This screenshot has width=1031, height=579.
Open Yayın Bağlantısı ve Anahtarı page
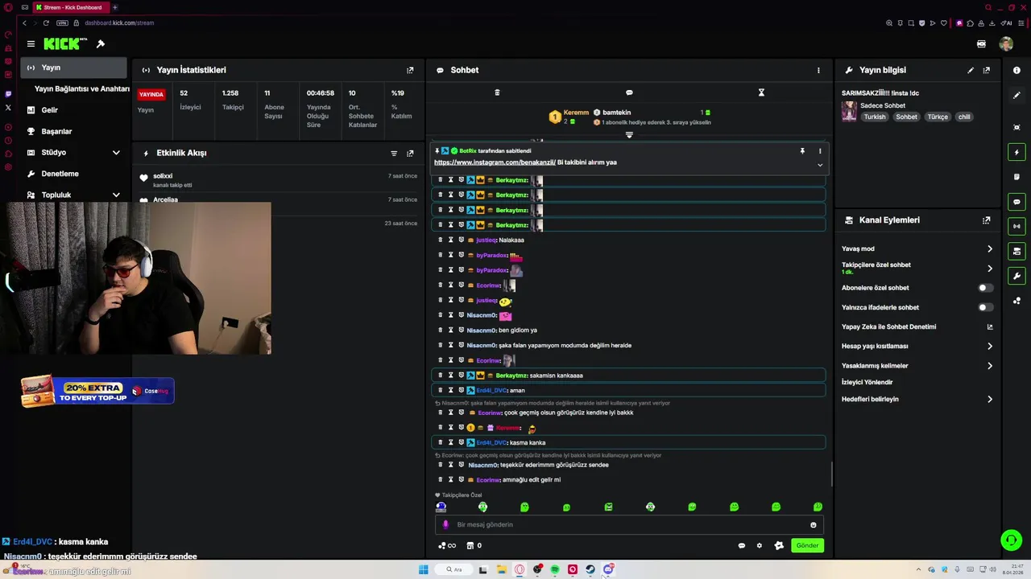coord(81,89)
